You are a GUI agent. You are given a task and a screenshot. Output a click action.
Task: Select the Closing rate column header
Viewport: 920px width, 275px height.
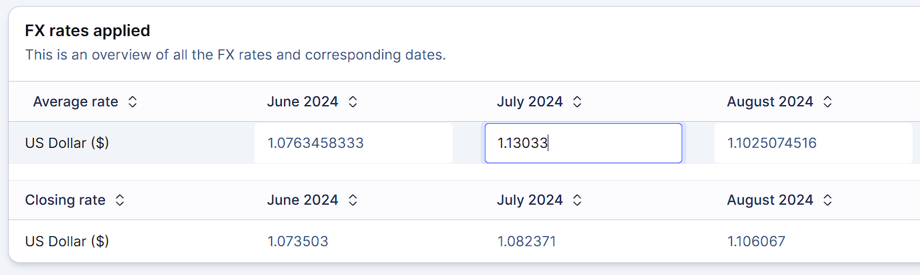pos(65,200)
